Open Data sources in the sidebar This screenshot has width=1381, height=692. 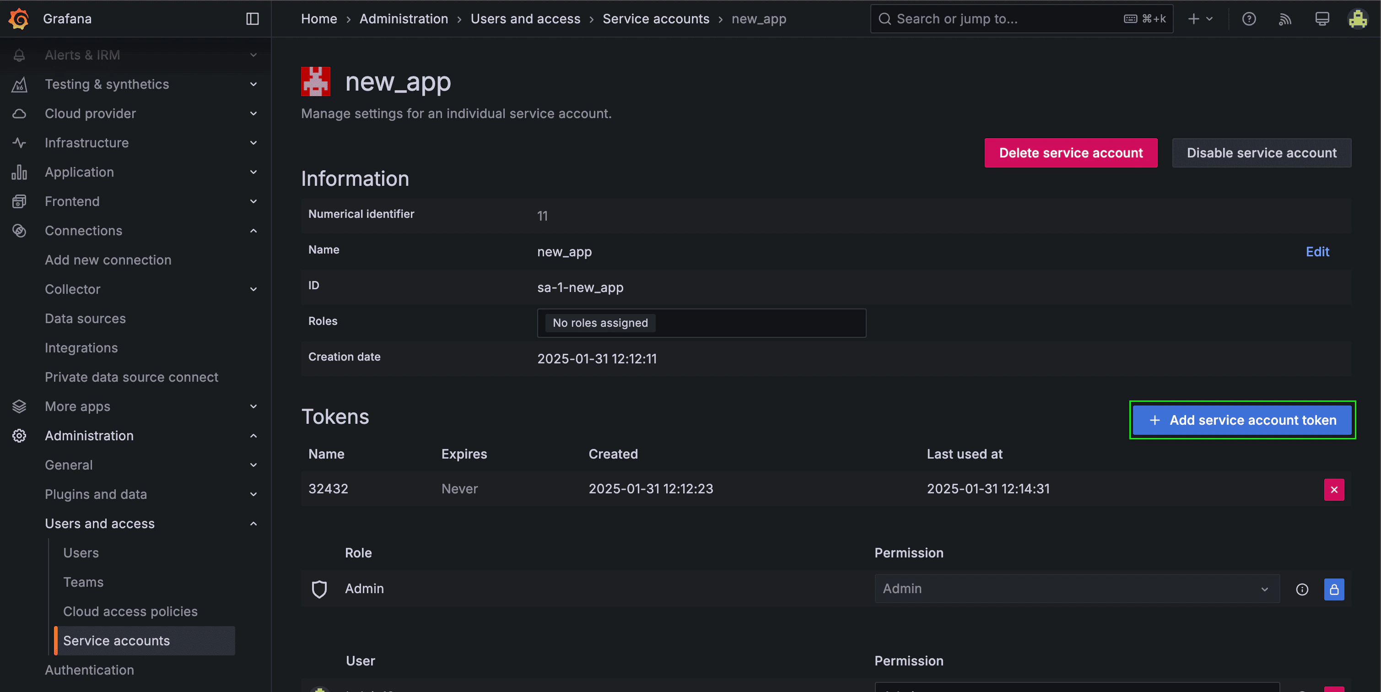[85, 319]
